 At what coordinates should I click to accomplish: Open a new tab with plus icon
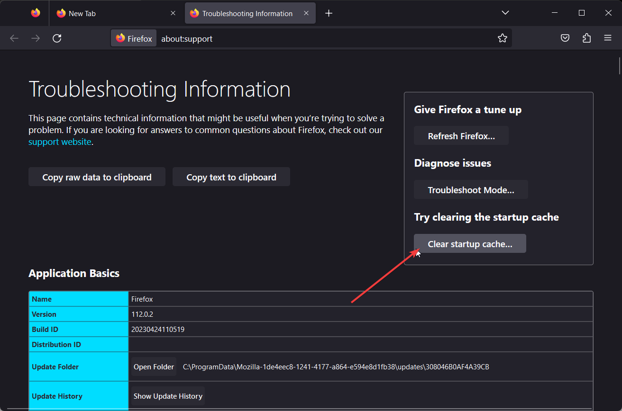(329, 13)
